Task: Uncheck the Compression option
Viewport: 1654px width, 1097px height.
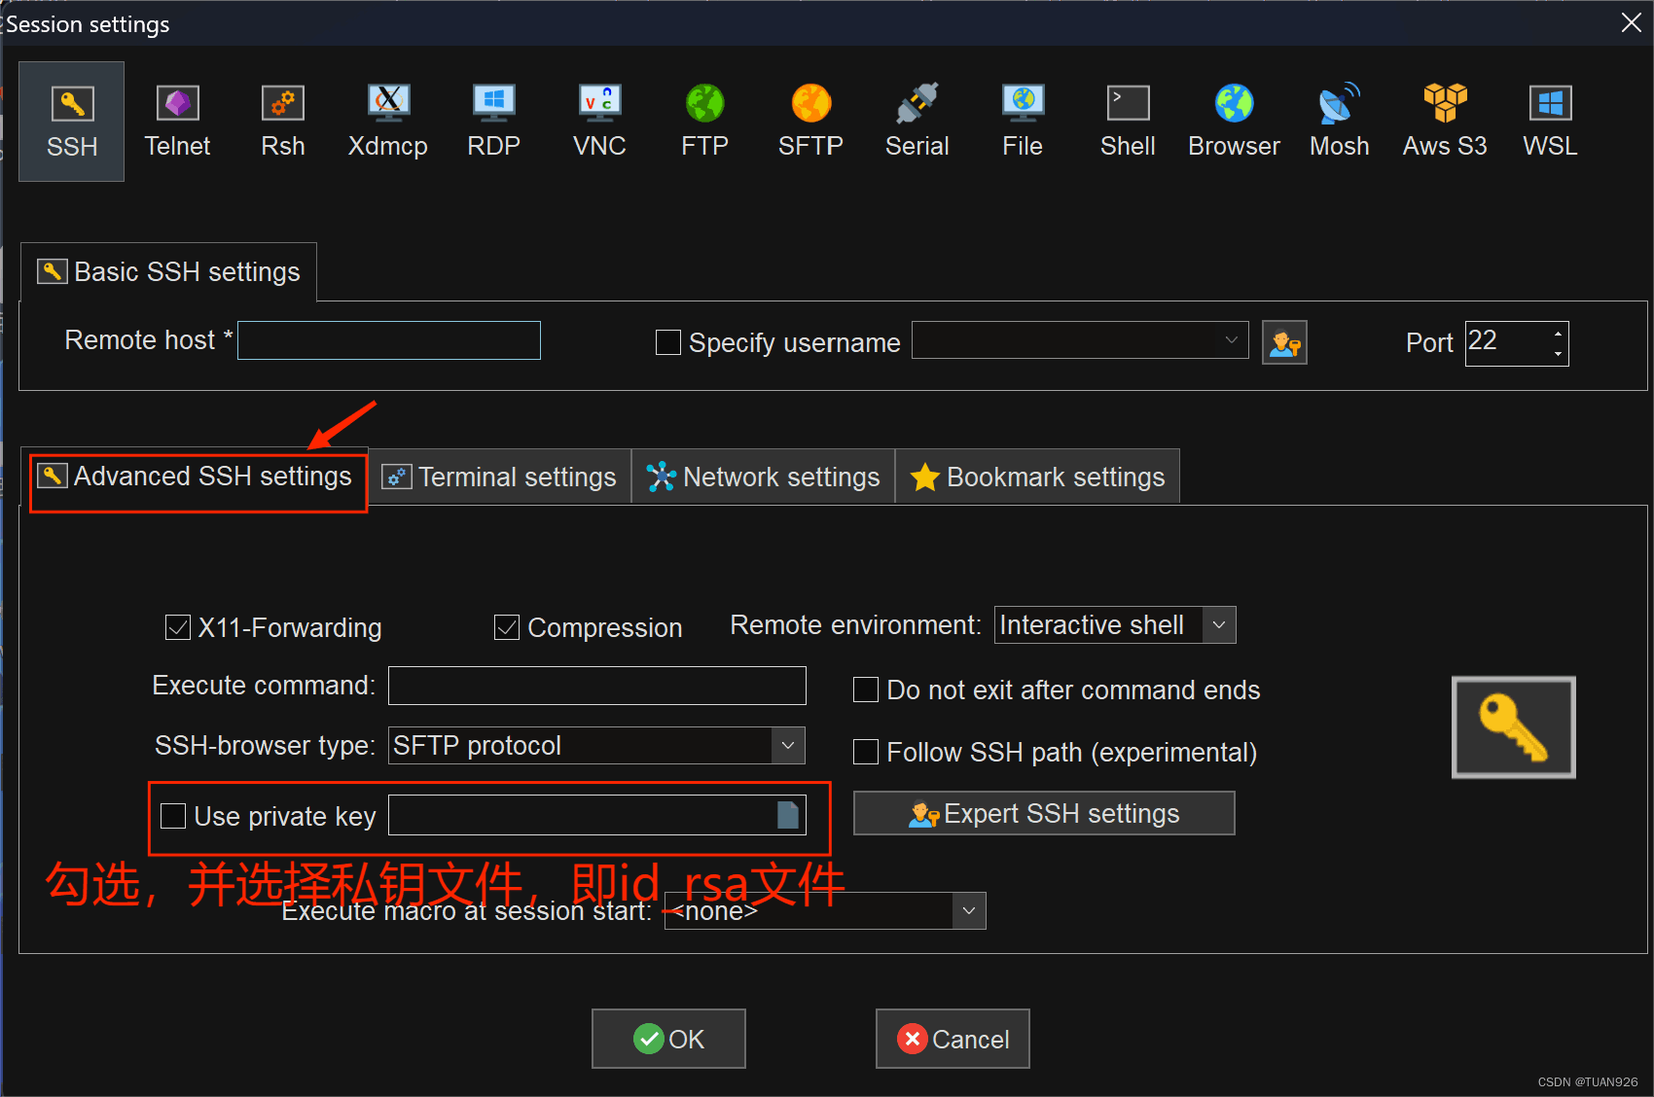Action: (x=507, y=627)
